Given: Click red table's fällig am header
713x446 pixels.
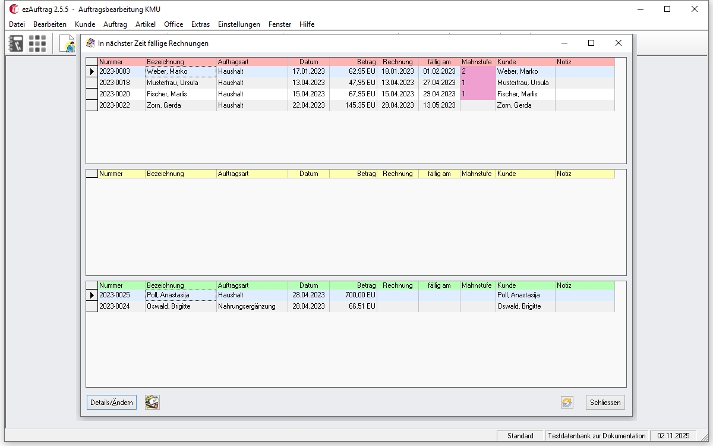Looking at the screenshot, I should pyautogui.click(x=440, y=62).
